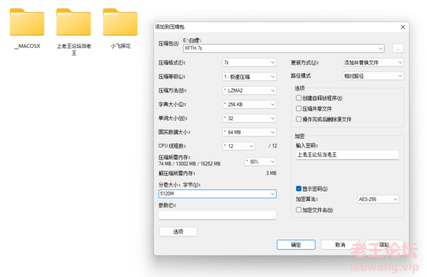The width and height of the screenshot is (427, 277).
Task: Click the browse (...) button beside archive path
Action: pyautogui.click(x=398, y=48)
